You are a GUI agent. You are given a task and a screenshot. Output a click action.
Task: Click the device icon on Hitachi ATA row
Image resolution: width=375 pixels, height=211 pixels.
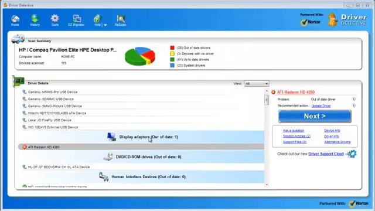25,113
